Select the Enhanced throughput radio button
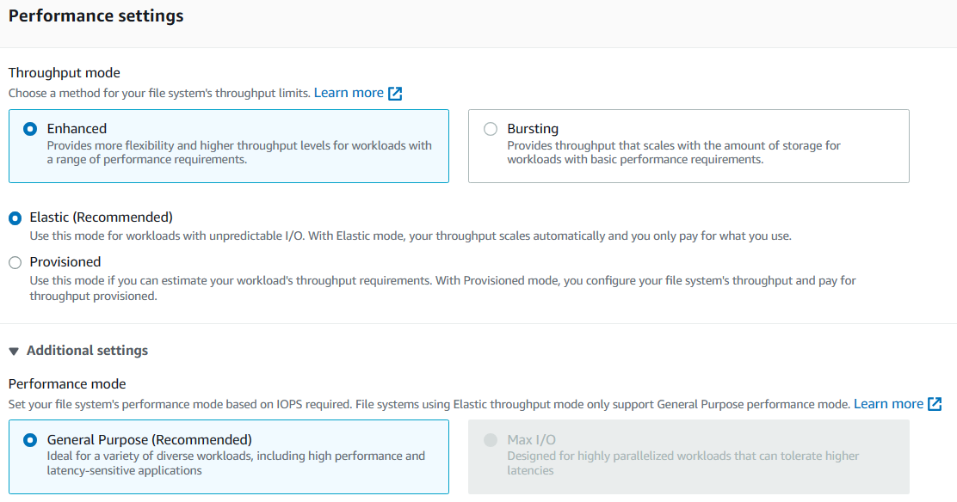 (31, 129)
